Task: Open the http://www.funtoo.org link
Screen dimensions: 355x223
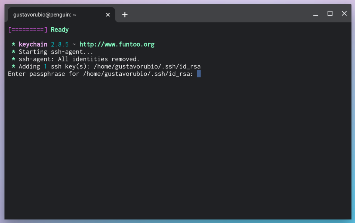Action: [117, 44]
